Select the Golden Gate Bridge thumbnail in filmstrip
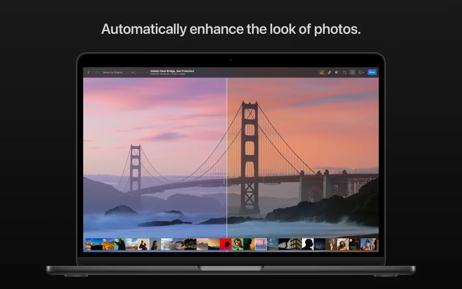The height and width of the screenshot is (289, 462). click(261, 244)
